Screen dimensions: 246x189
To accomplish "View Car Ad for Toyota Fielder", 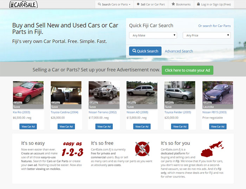I will (180, 127).
